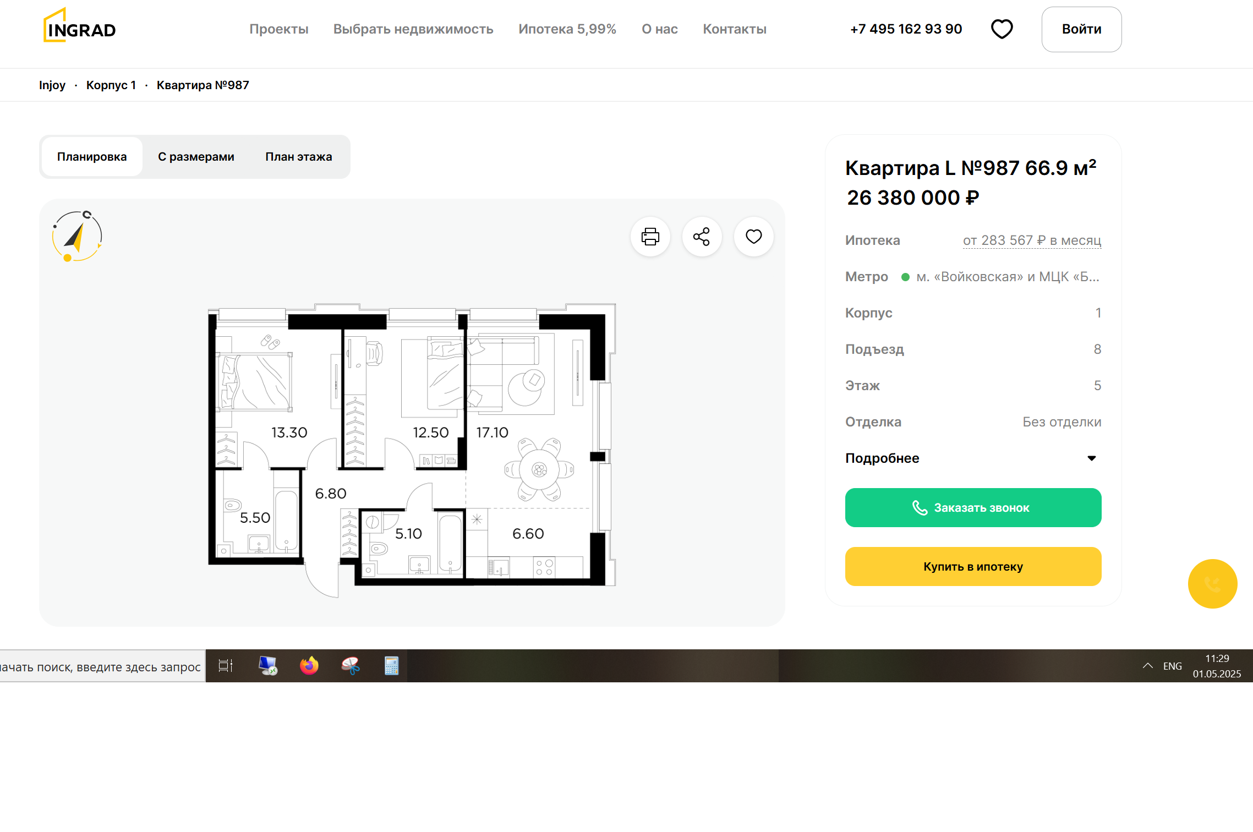
Task: Click the print icon above floor plan
Action: point(650,237)
